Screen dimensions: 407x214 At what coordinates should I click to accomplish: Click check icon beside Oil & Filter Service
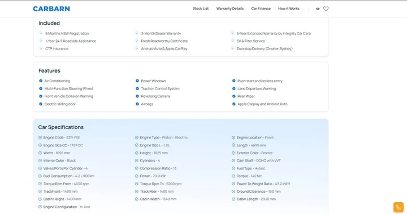coord(232,41)
